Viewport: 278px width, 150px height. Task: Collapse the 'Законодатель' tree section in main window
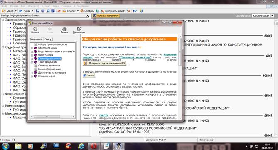[x=3, y=20]
